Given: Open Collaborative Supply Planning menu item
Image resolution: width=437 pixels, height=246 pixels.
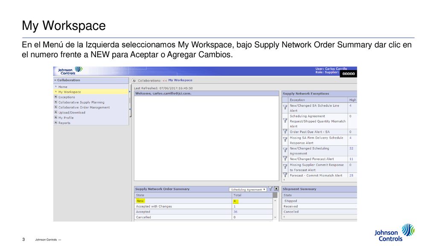Looking at the screenshot, I should (x=82, y=102).
